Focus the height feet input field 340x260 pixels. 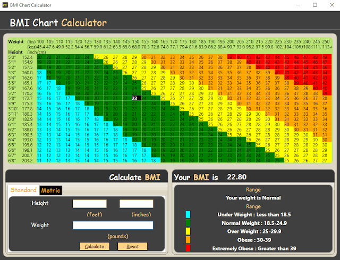[90, 204]
